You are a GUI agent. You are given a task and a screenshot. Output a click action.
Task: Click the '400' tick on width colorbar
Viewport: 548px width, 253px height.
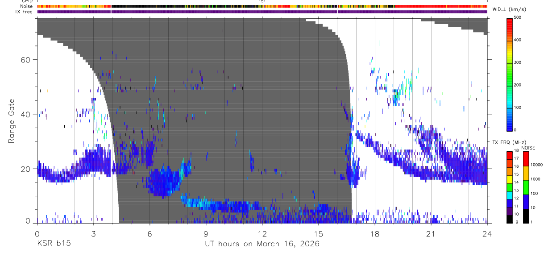point(517,40)
